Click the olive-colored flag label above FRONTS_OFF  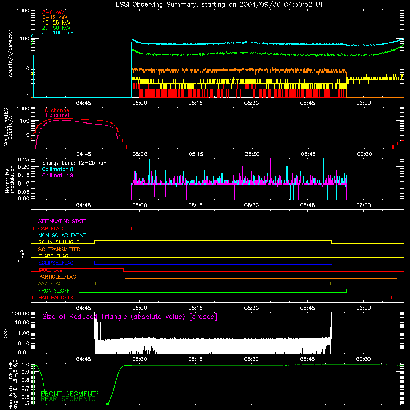click(x=50, y=283)
